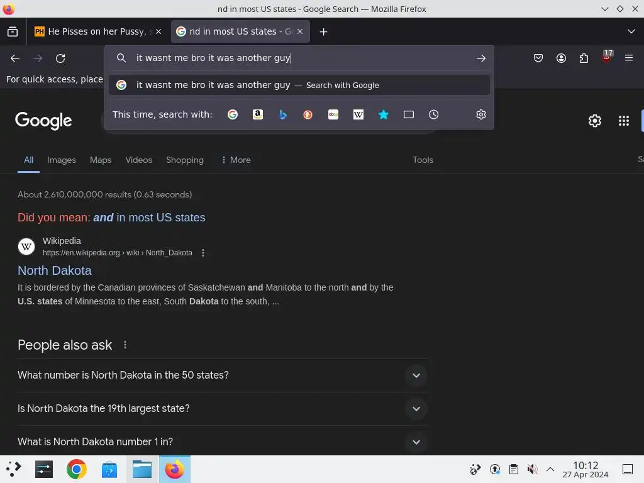
Task: Search this time with Wikipedia icon
Action: coord(358,114)
